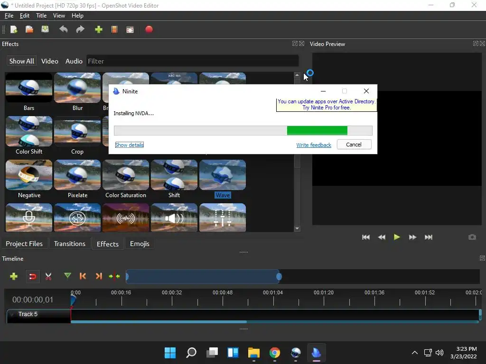Screen dimensions: 486x364
Task: Switch to Transitions tab
Action: point(70,244)
